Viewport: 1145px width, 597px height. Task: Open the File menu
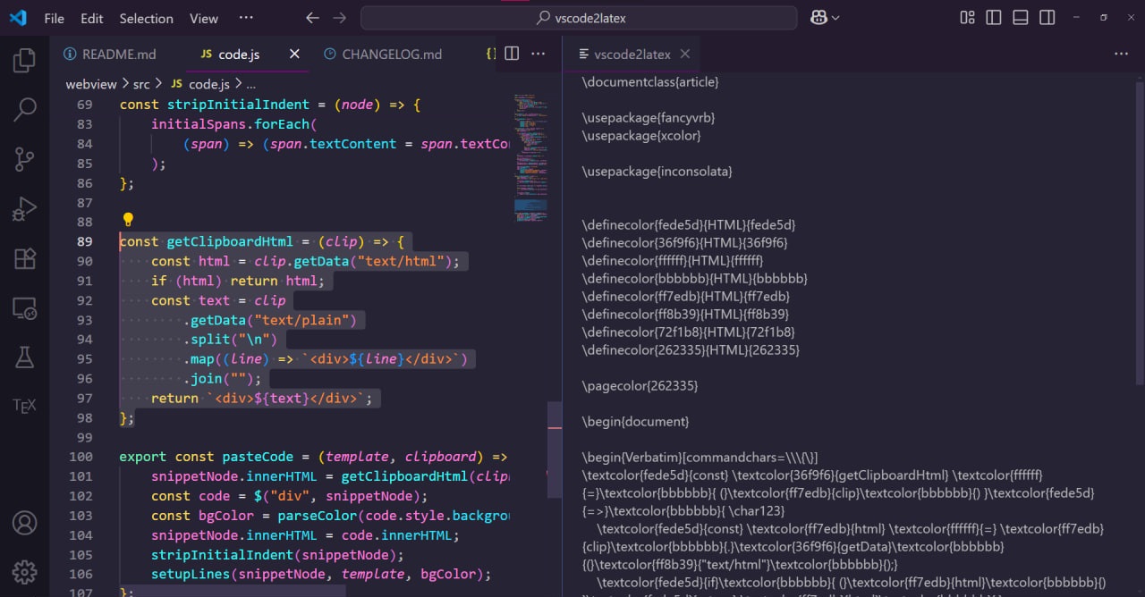[54, 18]
